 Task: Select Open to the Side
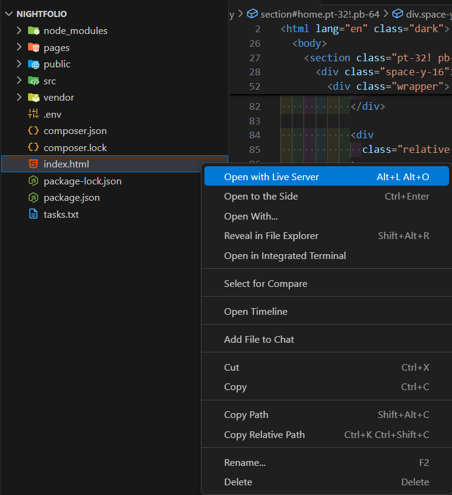(x=261, y=197)
